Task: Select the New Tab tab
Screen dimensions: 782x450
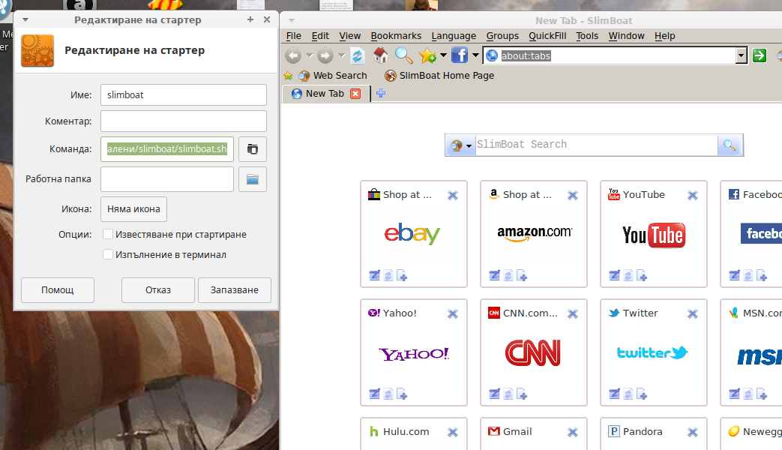Action: [x=325, y=94]
